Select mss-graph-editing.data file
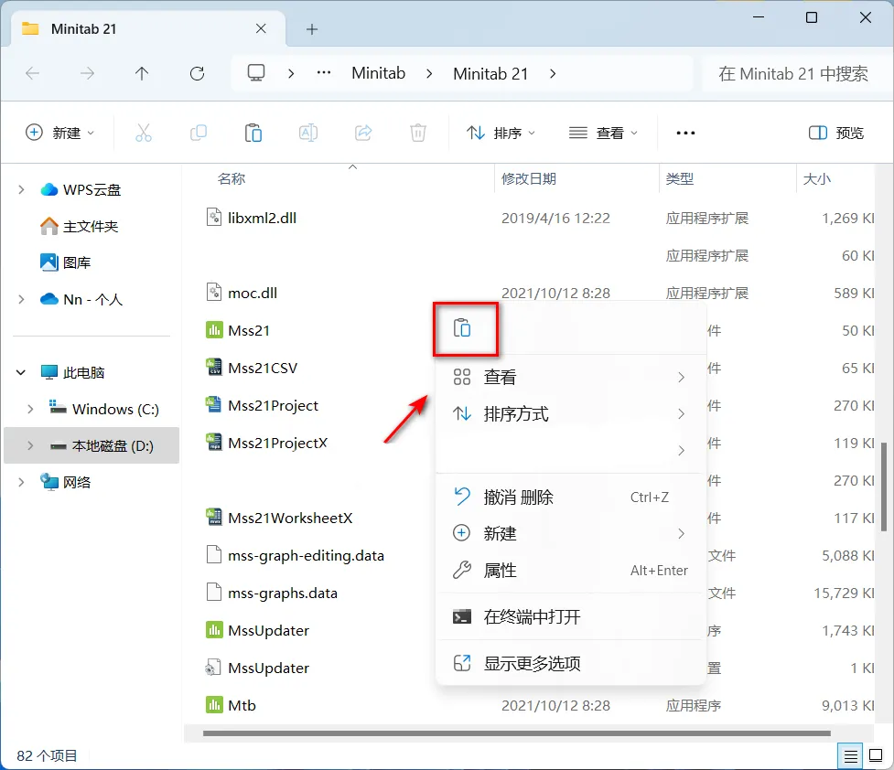The image size is (894, 770). click(295, 556)
